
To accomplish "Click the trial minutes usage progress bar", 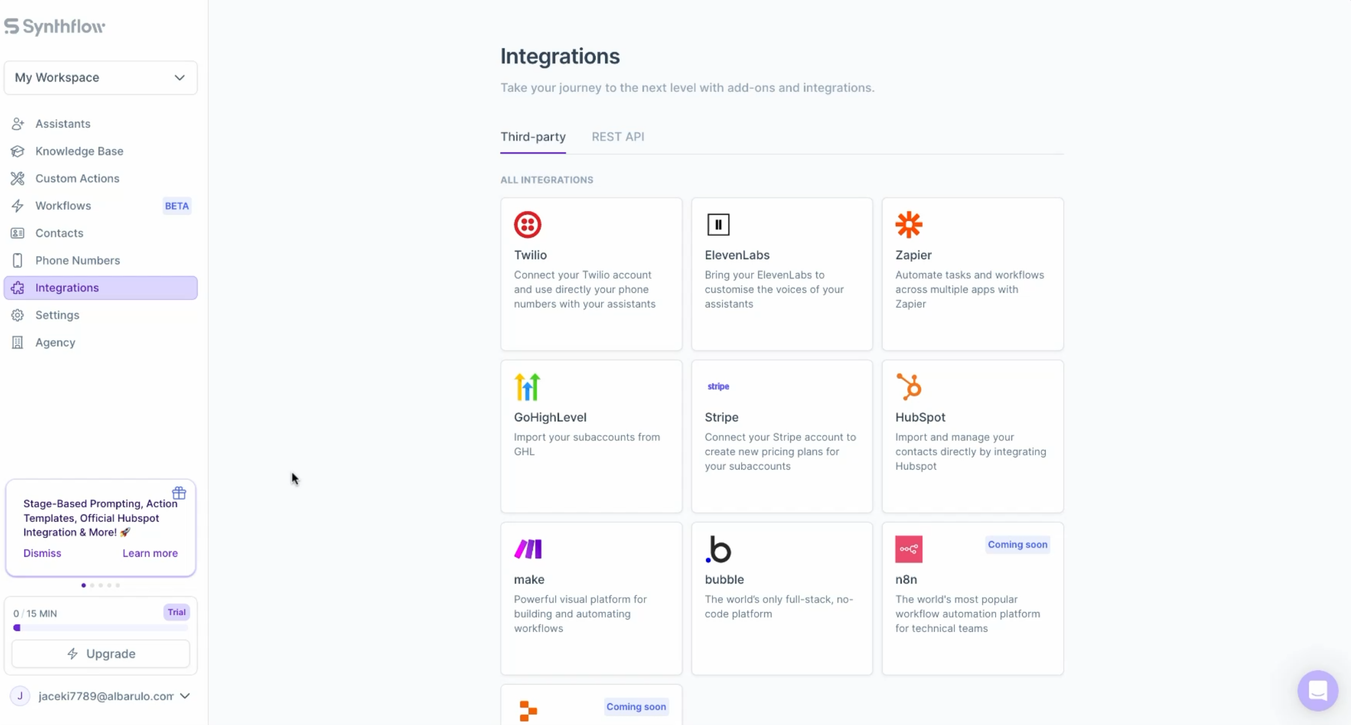I will 101,628.
